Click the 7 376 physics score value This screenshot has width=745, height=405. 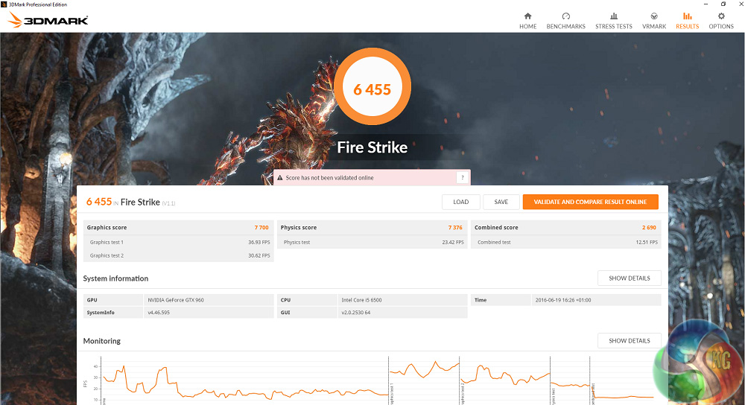pyautogui.click(x=455, y=227)
